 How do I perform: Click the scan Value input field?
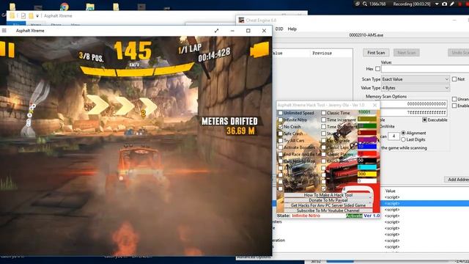[425, 69]
